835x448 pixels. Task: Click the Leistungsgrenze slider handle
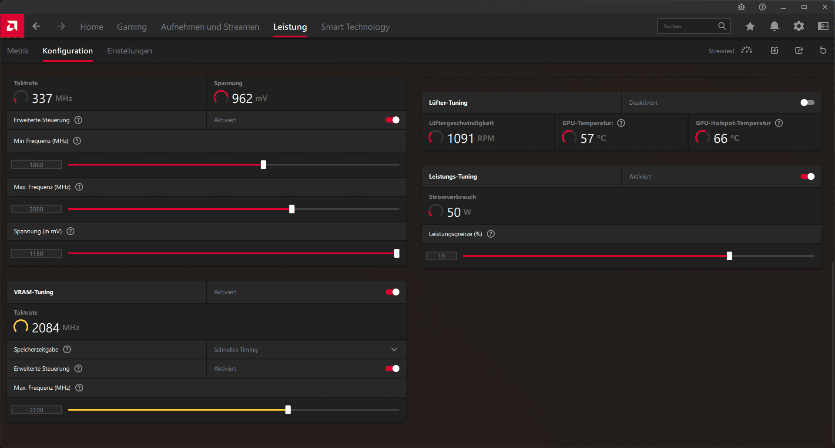(729, 256)
